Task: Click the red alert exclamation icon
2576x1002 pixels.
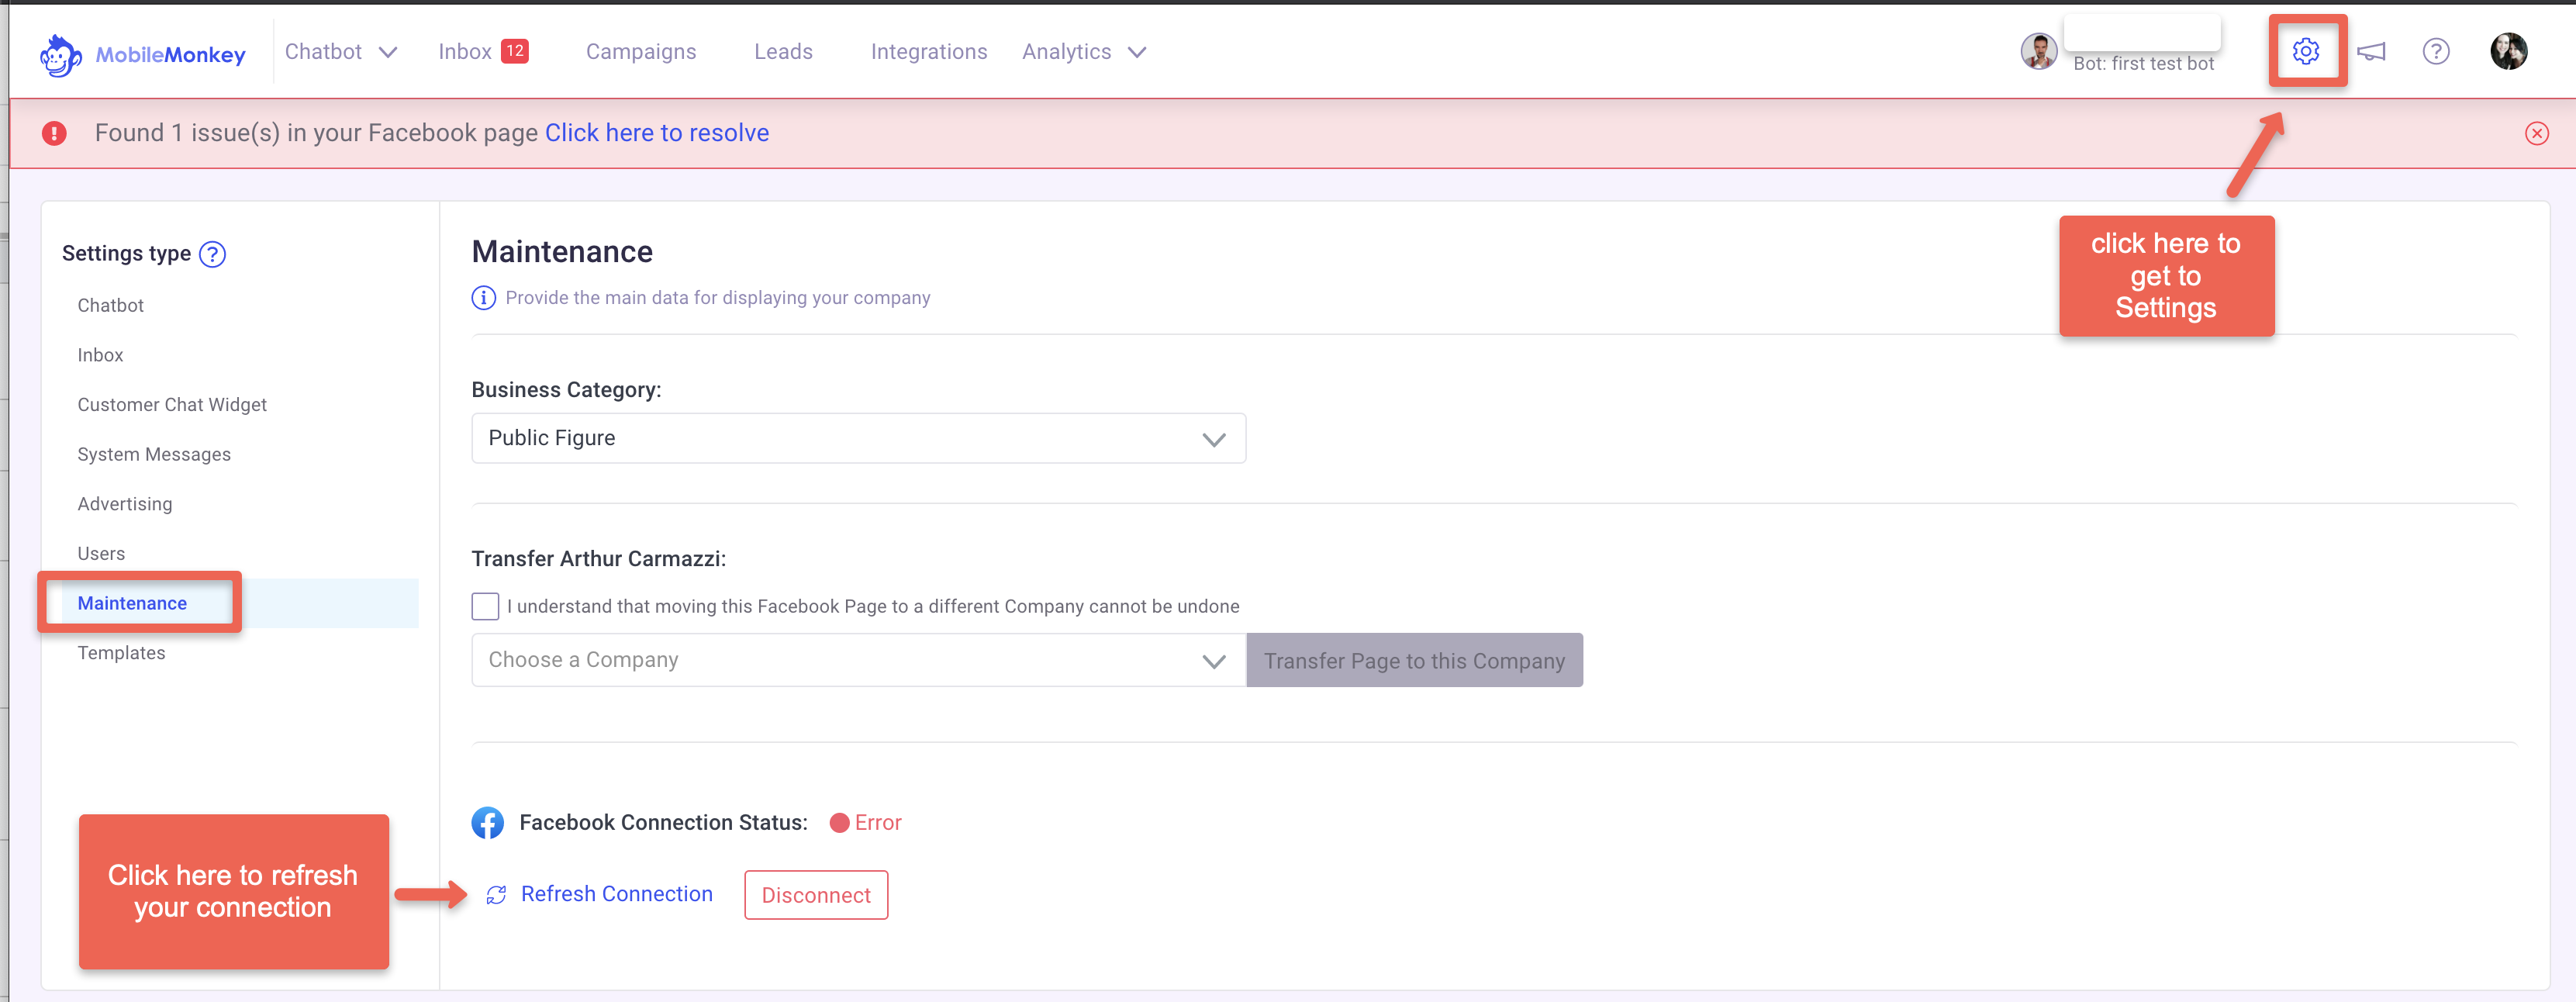Action: click(x=54, y=133)
